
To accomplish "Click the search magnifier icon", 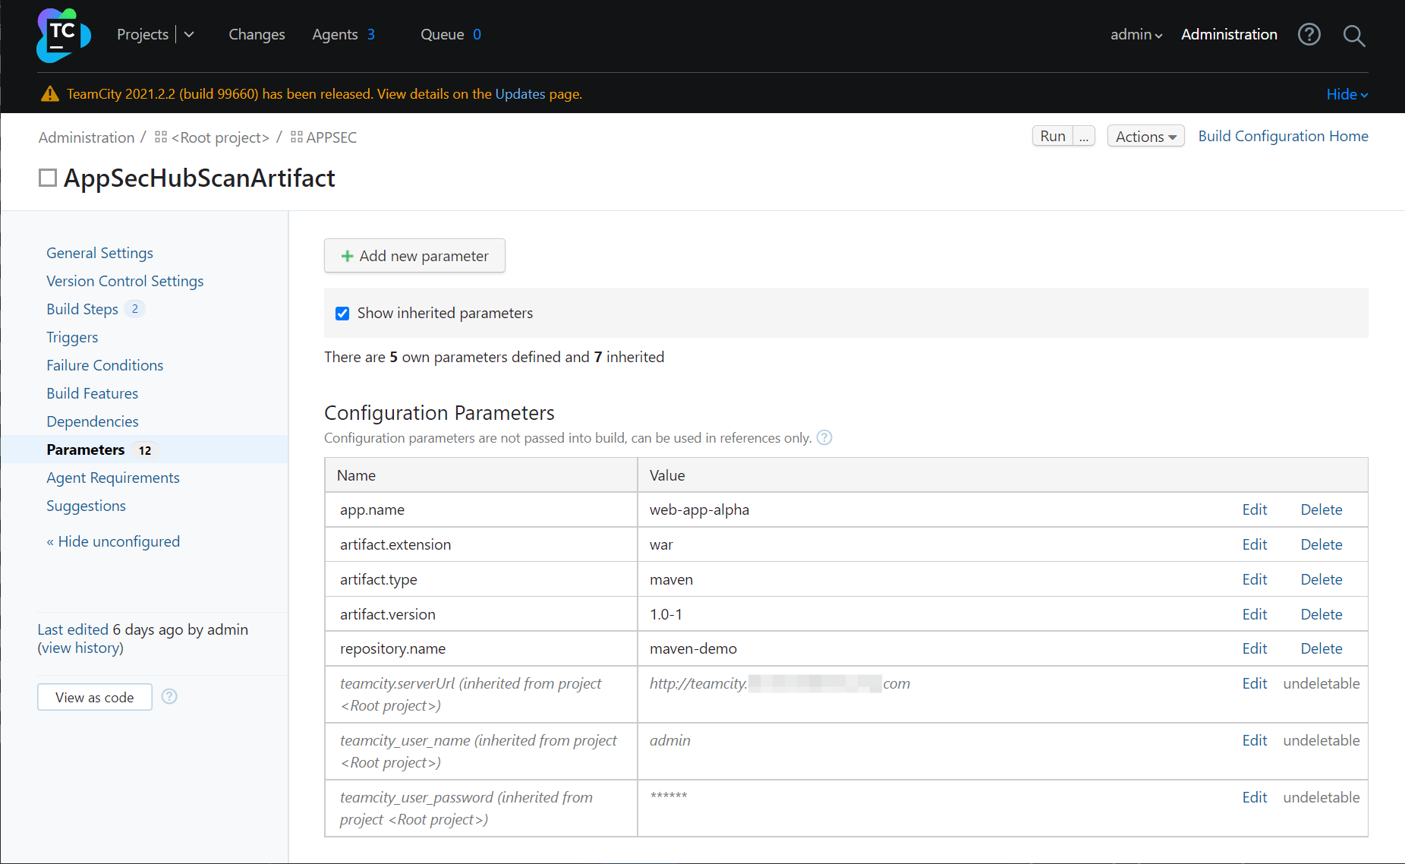I will point(1353,35).
